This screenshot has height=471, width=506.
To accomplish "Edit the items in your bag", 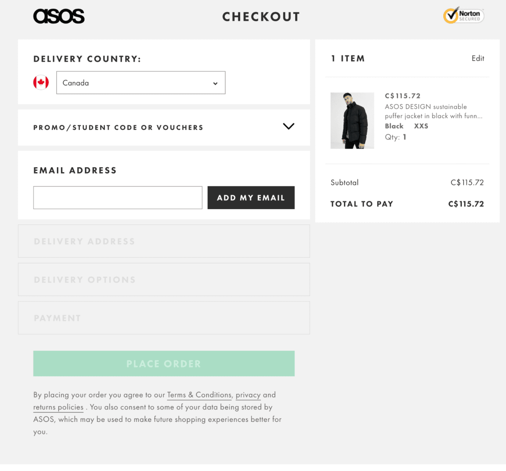I will [x=478, y=58].
